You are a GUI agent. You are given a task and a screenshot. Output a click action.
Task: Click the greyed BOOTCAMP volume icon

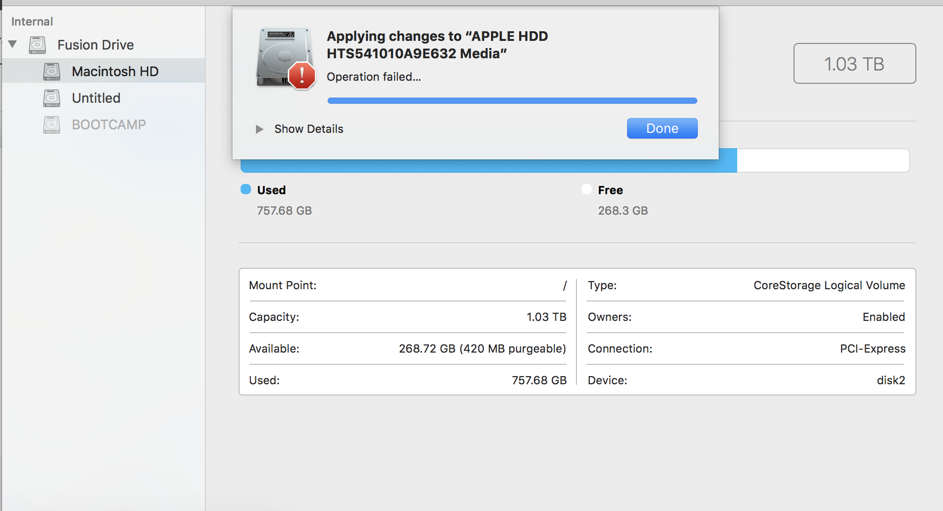tap(52, 125)
